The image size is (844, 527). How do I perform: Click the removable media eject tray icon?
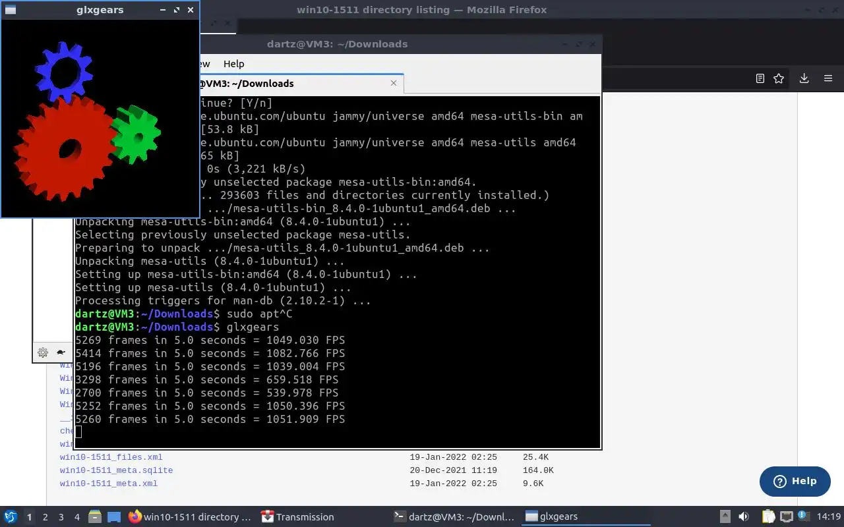(x=725, y=517)
